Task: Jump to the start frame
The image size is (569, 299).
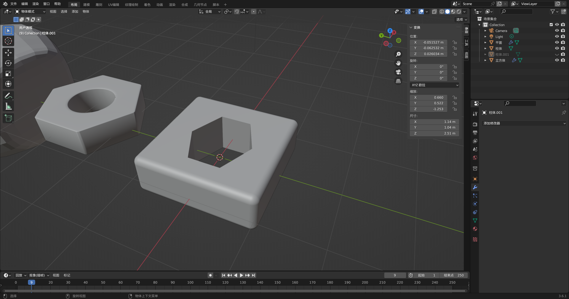Action: (223, 275)
